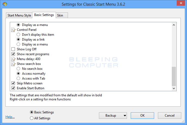Viewport: 187px width, 125px height.
Task: Click the Cancel button
Action: click(170, 116)
